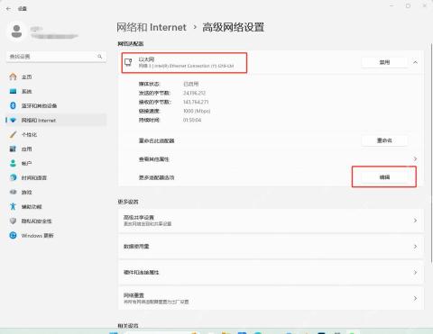
Task: Click the 编辑 button for 更多适配器选项
Action: click(x=384, y=177)
